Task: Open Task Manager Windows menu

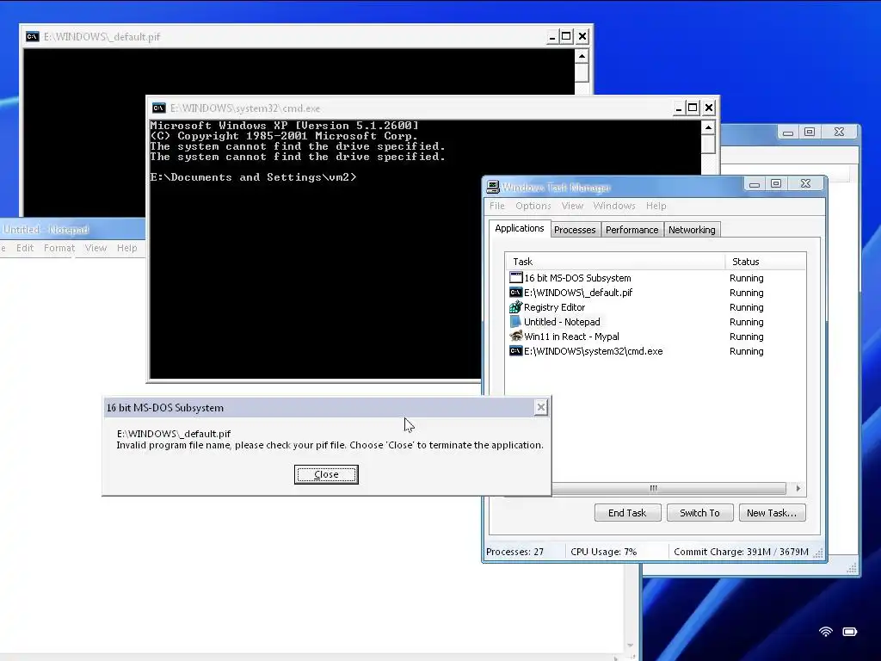Action: tap(614, 206)
